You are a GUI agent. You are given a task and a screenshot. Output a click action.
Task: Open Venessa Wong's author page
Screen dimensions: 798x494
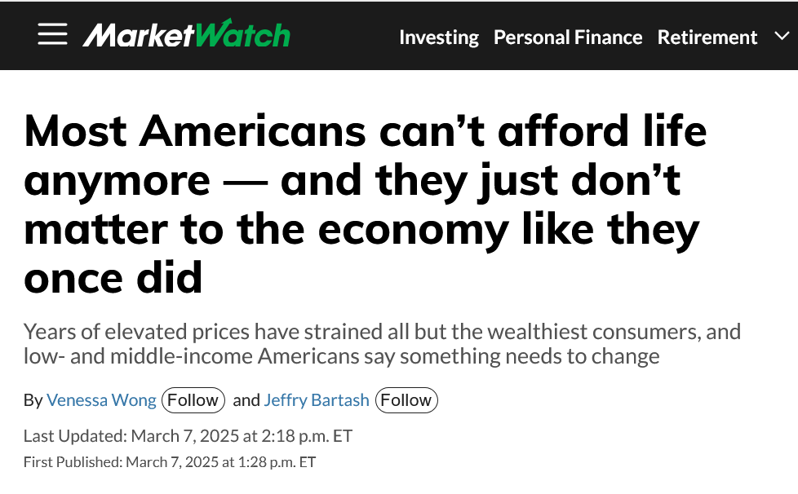[102, 400]
